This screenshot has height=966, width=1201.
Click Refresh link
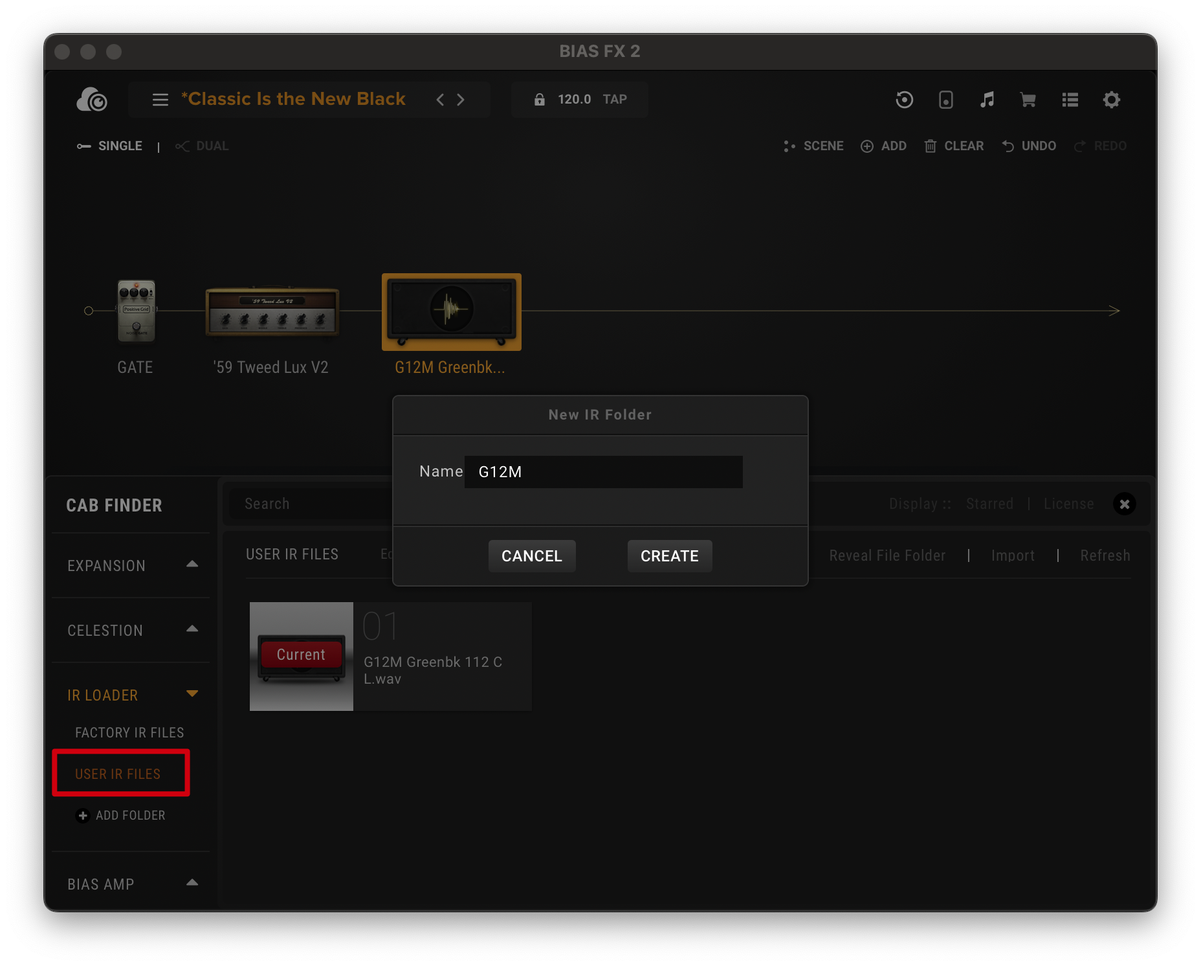[x=1105, y=556]
